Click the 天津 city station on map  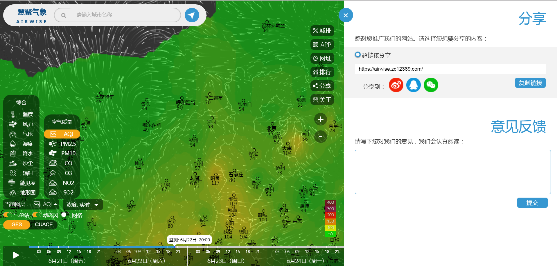pos(287,148)
